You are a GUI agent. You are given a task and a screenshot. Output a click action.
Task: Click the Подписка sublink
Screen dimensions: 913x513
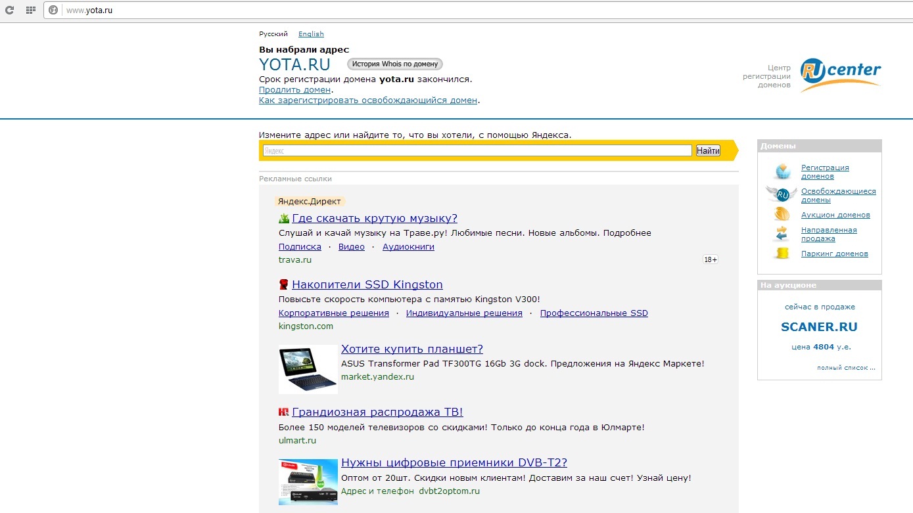click(300, 247)
